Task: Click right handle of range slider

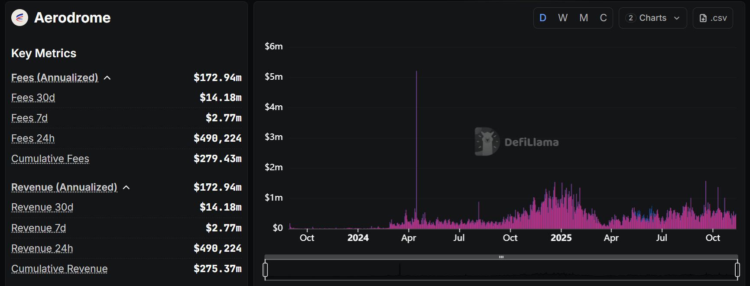Action: coord(737,270)
